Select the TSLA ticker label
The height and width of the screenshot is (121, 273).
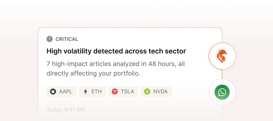127,92
